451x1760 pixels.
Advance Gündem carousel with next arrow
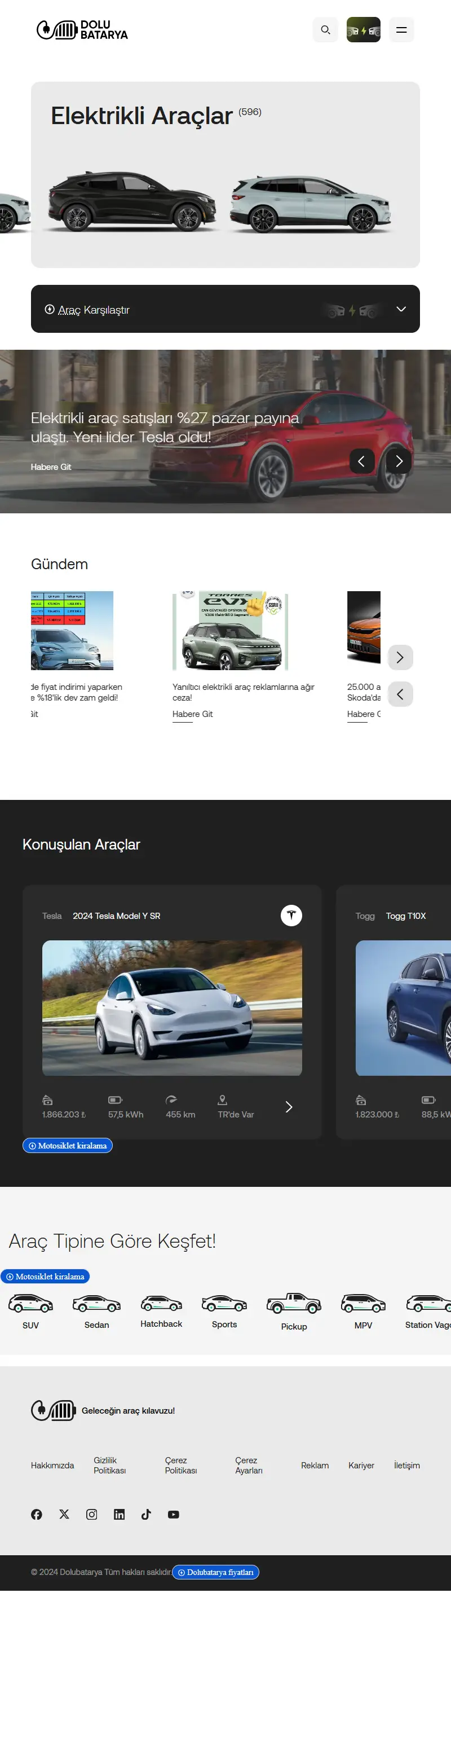tap(400, 657)
